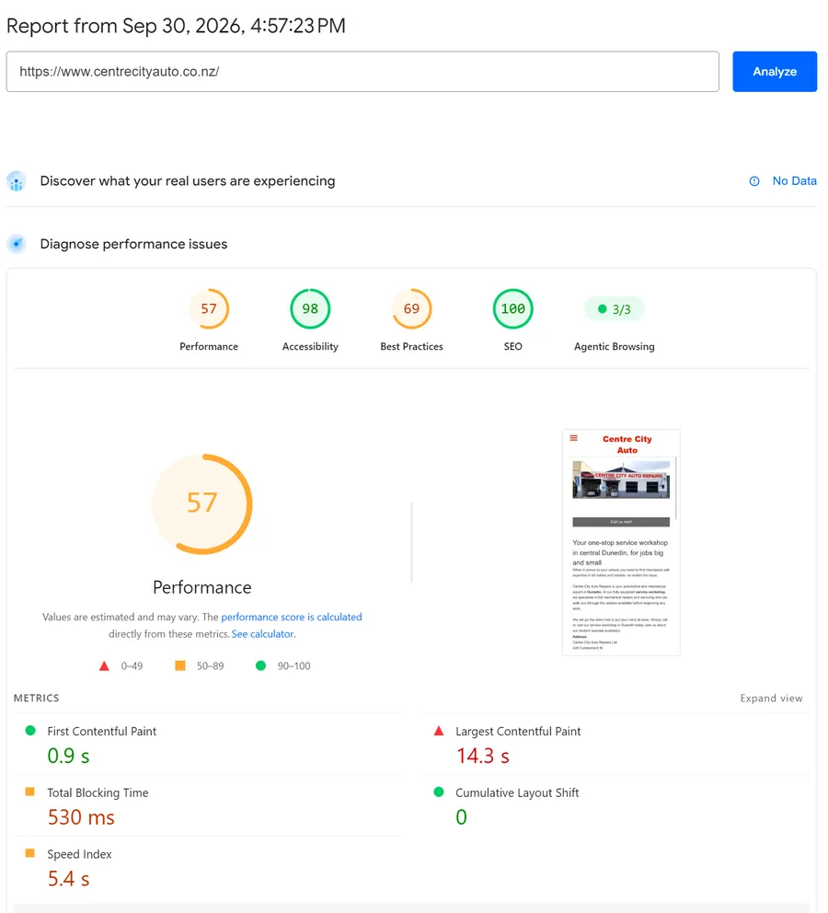Open the No Data link
Image resolution: width=828 pixels, height=913 pixels.
(794, 181)
